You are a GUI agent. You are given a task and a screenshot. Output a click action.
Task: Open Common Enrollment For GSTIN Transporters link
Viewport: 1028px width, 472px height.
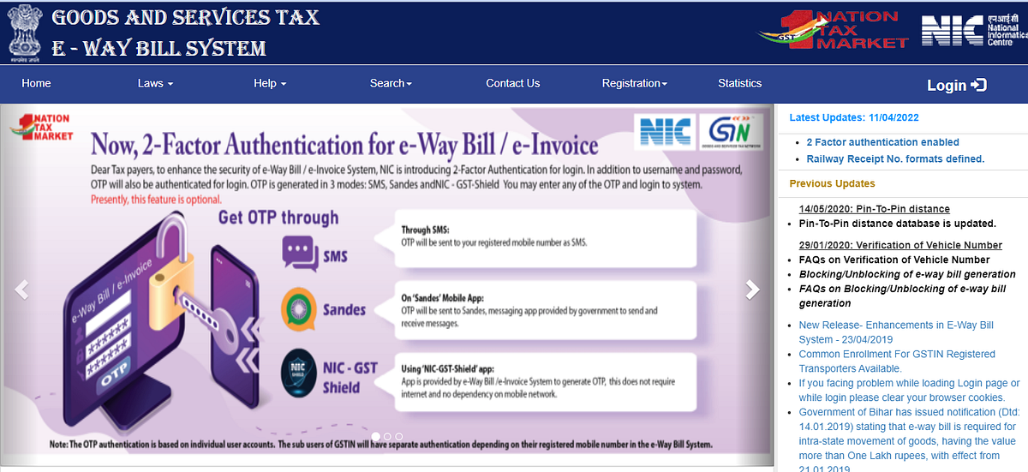tap(897, 361)
